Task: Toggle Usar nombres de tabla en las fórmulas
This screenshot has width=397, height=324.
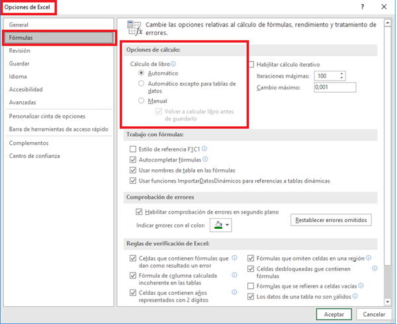Action: 133,170
